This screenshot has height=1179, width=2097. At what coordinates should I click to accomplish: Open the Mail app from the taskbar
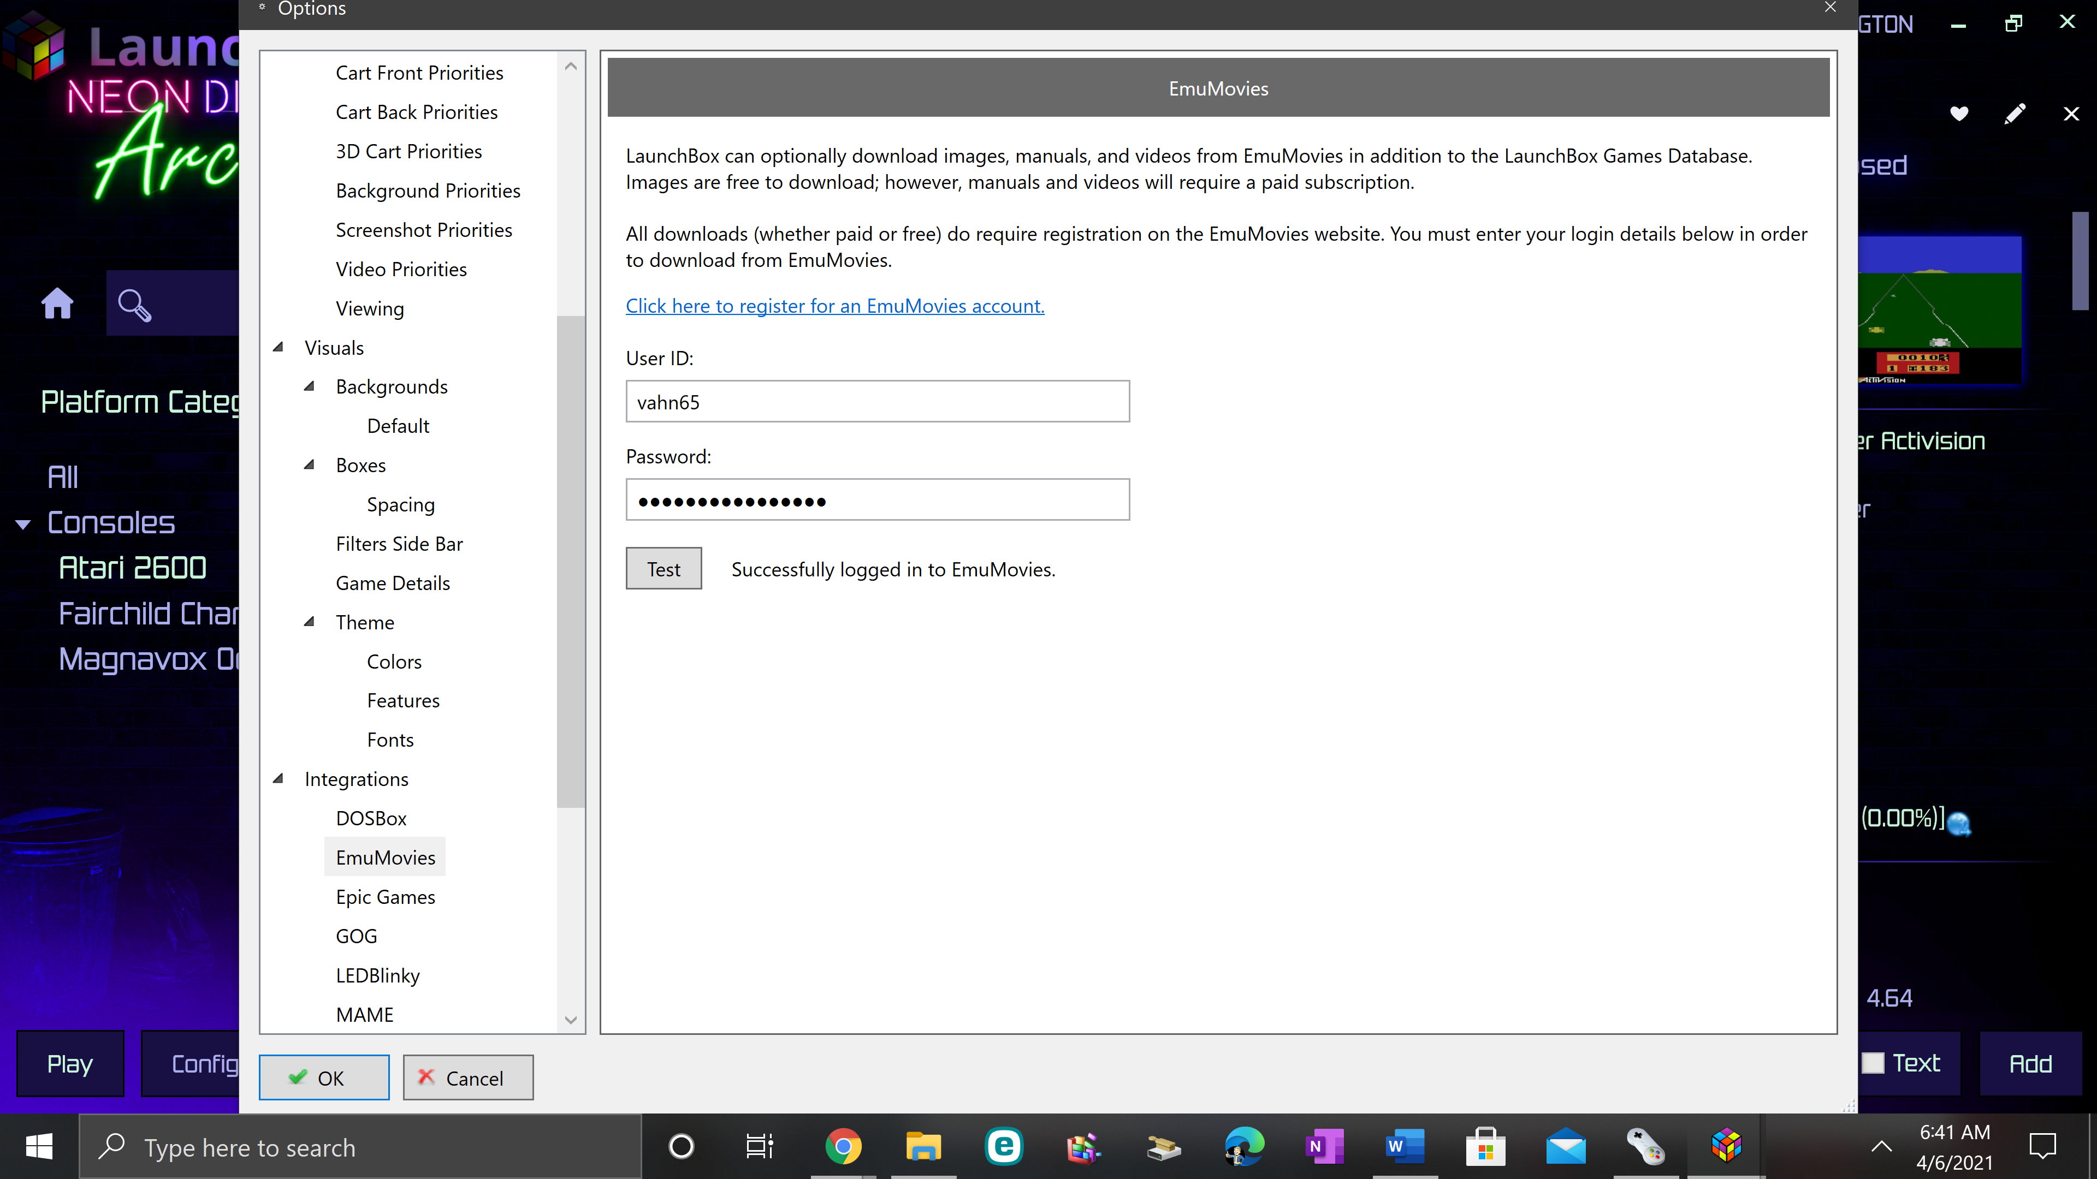pos(1566,1147)
